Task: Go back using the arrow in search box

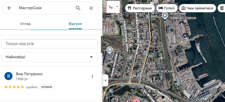Action: [x=9, y=8]
